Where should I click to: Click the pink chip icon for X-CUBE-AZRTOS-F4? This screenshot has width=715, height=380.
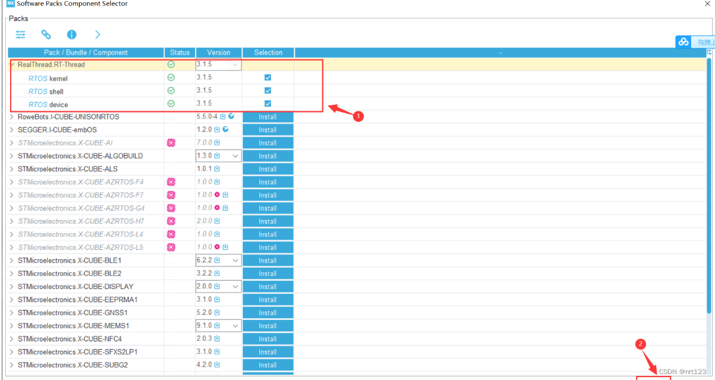click(x=171, y=182)
